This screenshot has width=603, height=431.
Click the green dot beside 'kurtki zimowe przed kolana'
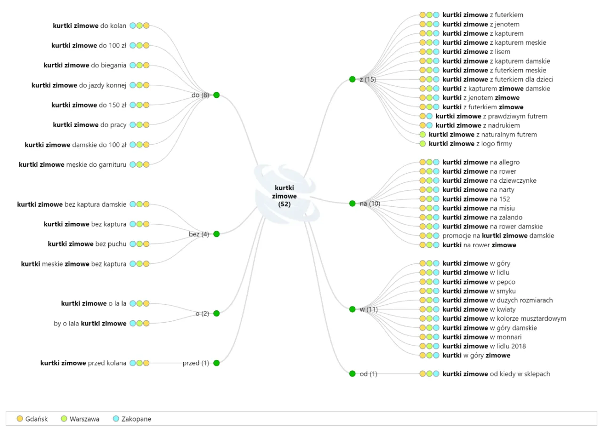[139, 363]
